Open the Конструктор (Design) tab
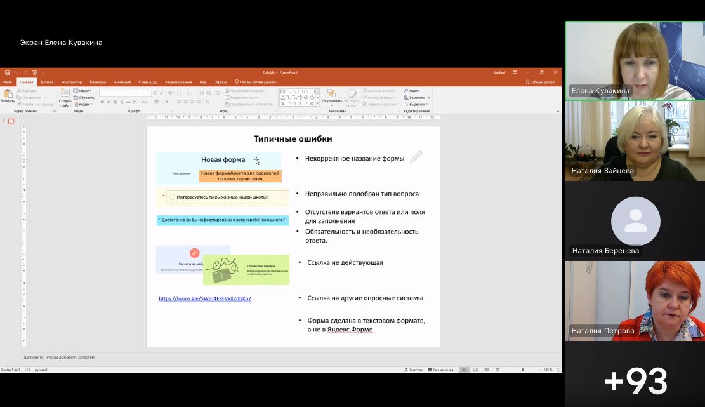Image resolution: width=705 pixels, height=407 pixels. [x=72, y=83]
